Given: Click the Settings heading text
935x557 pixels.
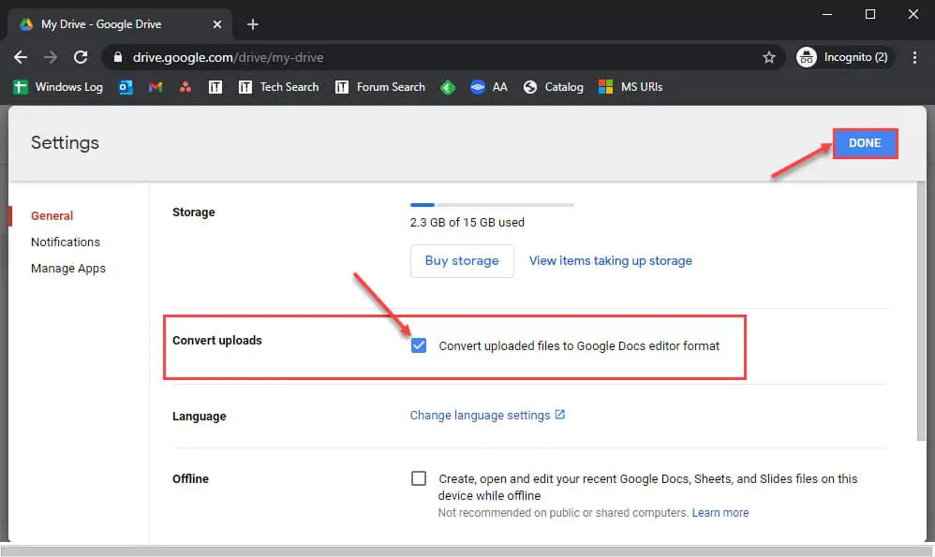Looking at the screenshot, I should coord(65,143).
